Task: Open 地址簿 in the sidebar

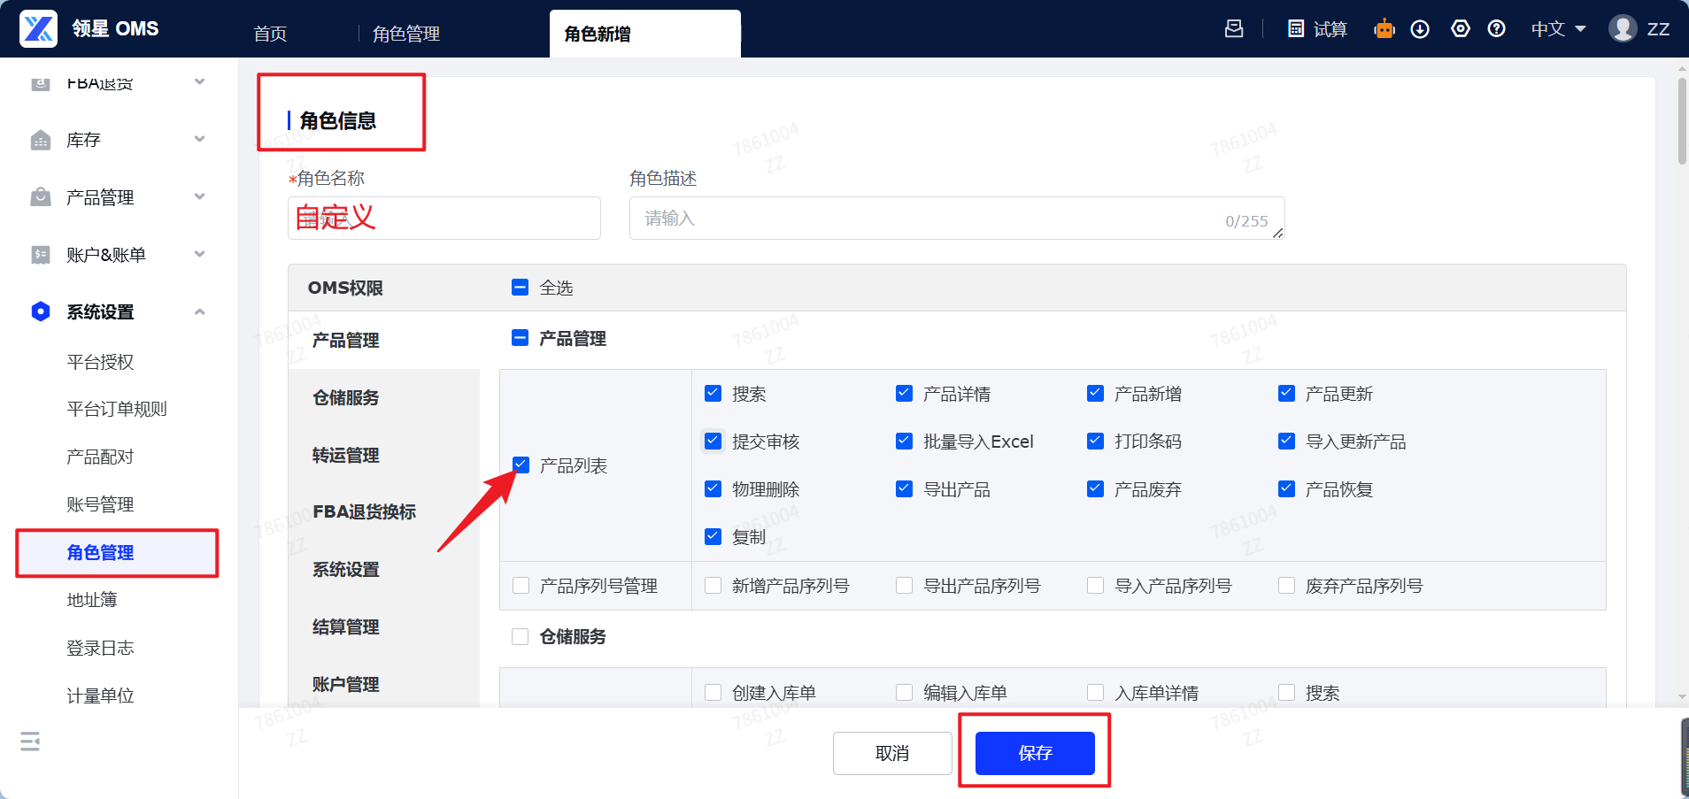Action: tap(92, 600)
